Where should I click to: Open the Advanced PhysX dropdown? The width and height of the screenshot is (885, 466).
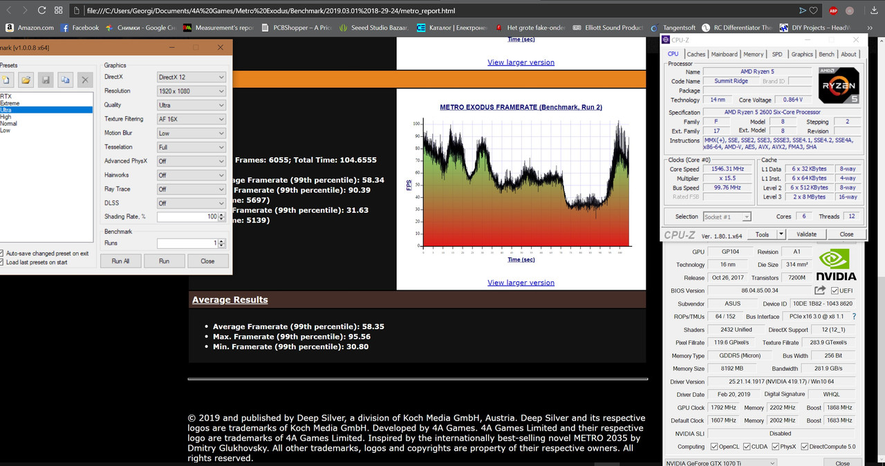click(x=191, y=161)
